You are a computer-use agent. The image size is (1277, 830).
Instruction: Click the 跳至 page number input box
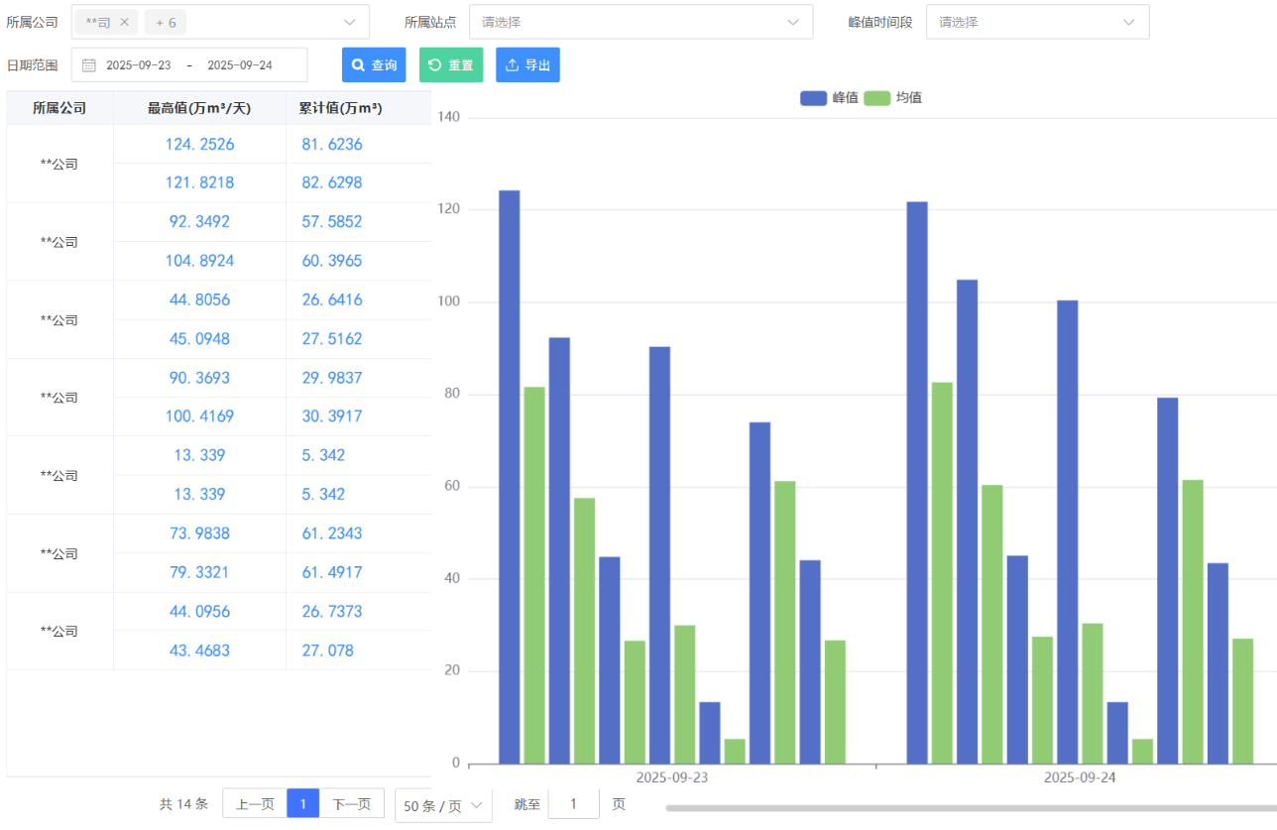(x=573, y=804)
